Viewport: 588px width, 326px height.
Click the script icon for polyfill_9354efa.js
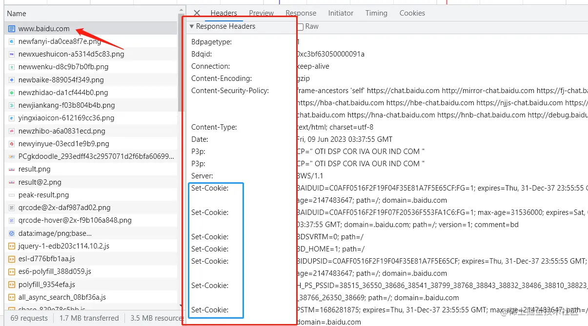tap(12, 285)
